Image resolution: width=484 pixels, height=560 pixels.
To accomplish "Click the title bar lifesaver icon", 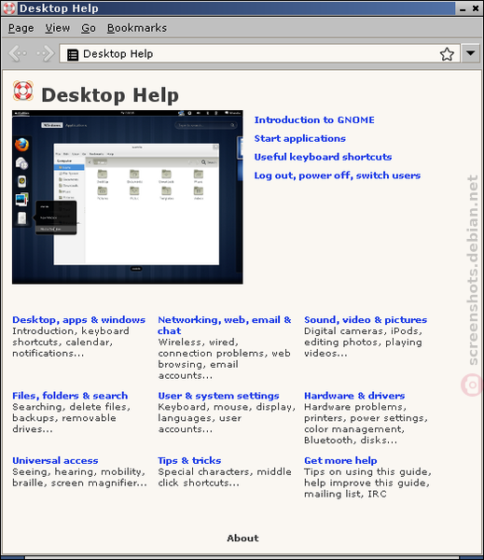I will (x=9, y=8).
